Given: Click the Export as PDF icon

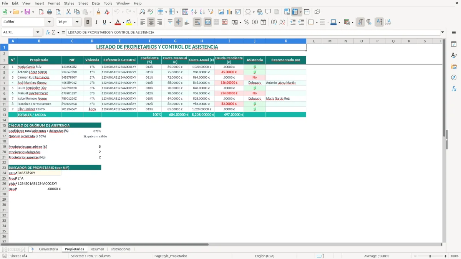Looking at the screenshot, I should point(41,12).
